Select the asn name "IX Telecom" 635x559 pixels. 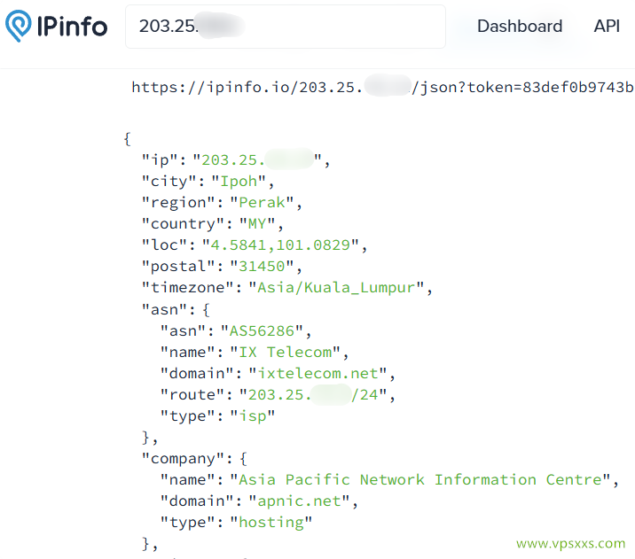285,353
